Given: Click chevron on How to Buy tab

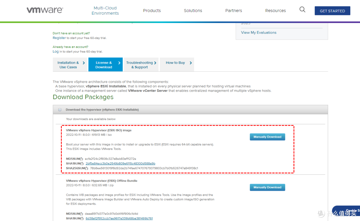Looking at the screenshot, I should [191, 63].
